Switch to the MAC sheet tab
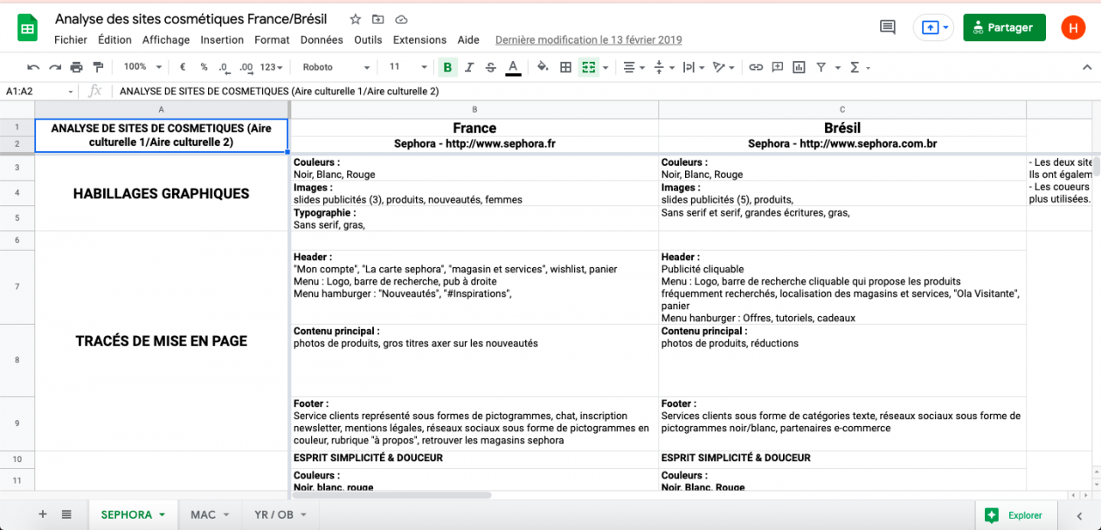 (x=204, y=515)
